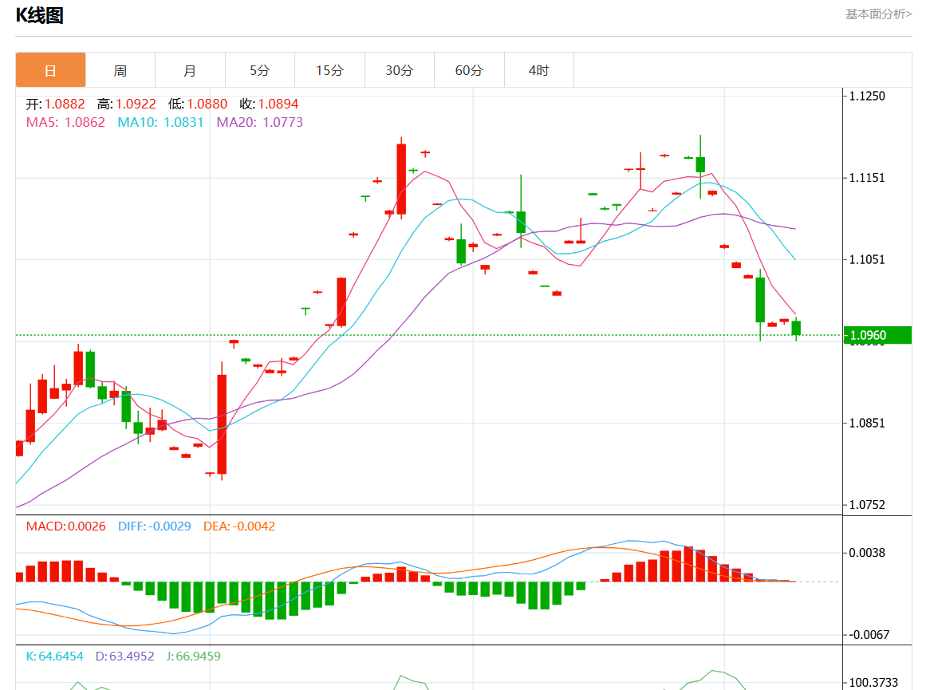
Task: Click the 0.0038 MACD axis label
Action: pyautogui.click(x=867, y=553)
